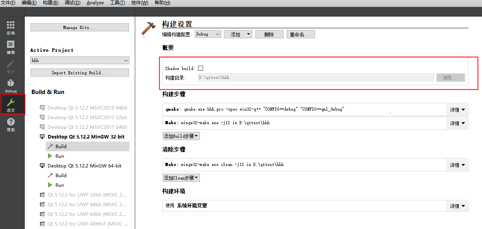
Task: Click green Run arrow under MinGW 64-bit
Action: coord(50,185)
